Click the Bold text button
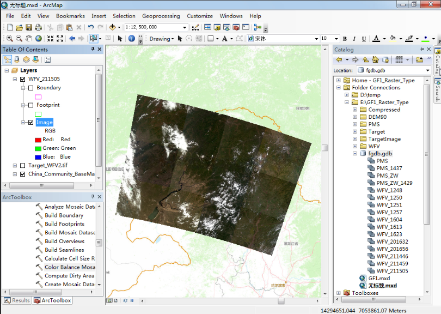The height and width of the screenshot is (314, 441). click(x=345, y=39)
